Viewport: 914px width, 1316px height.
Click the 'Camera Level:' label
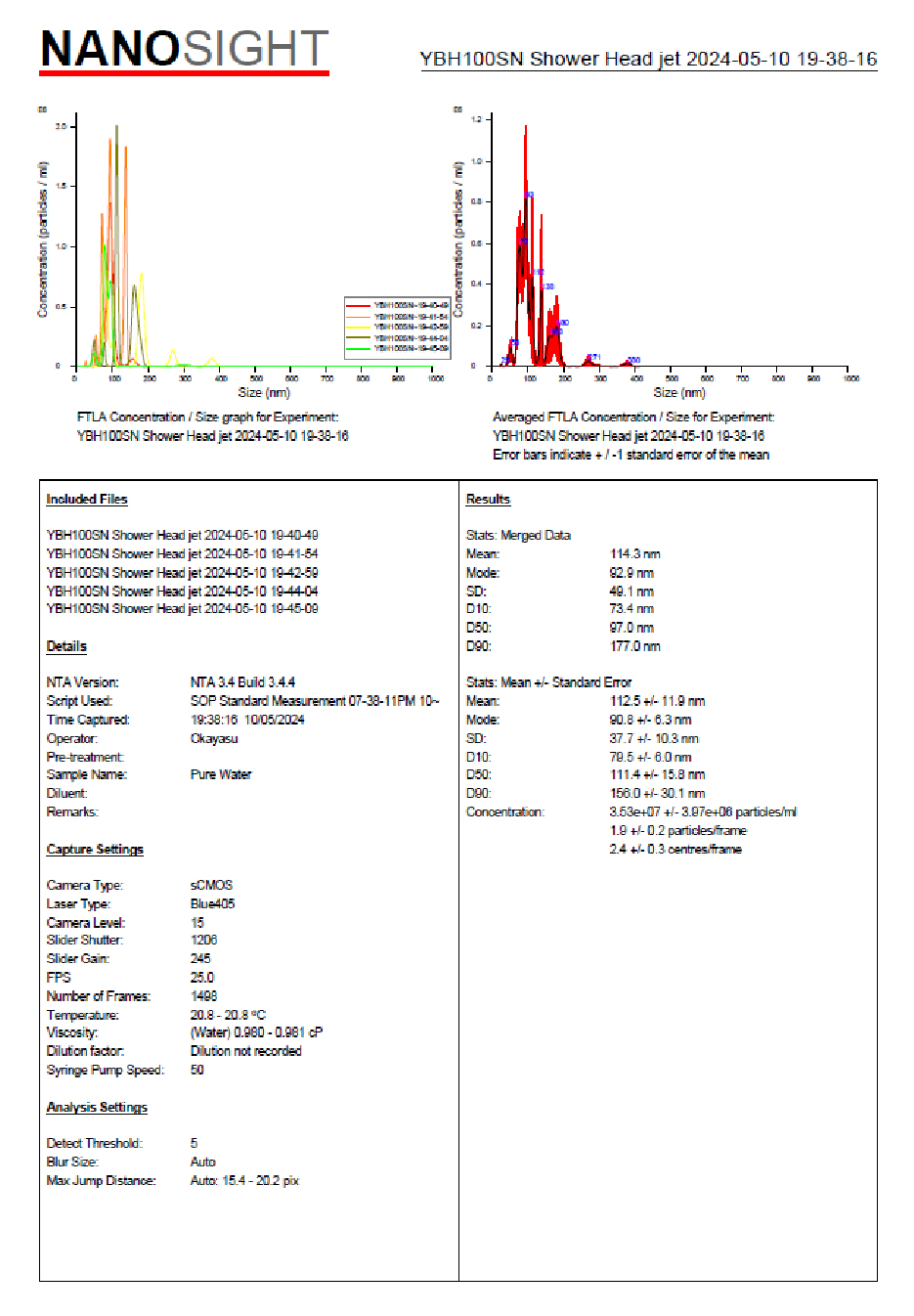click(x=86, y=923)
